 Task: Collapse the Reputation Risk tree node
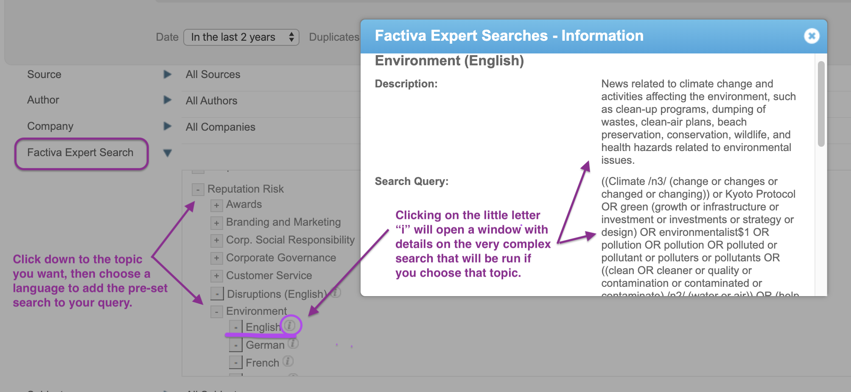click(x=198, y=189)
